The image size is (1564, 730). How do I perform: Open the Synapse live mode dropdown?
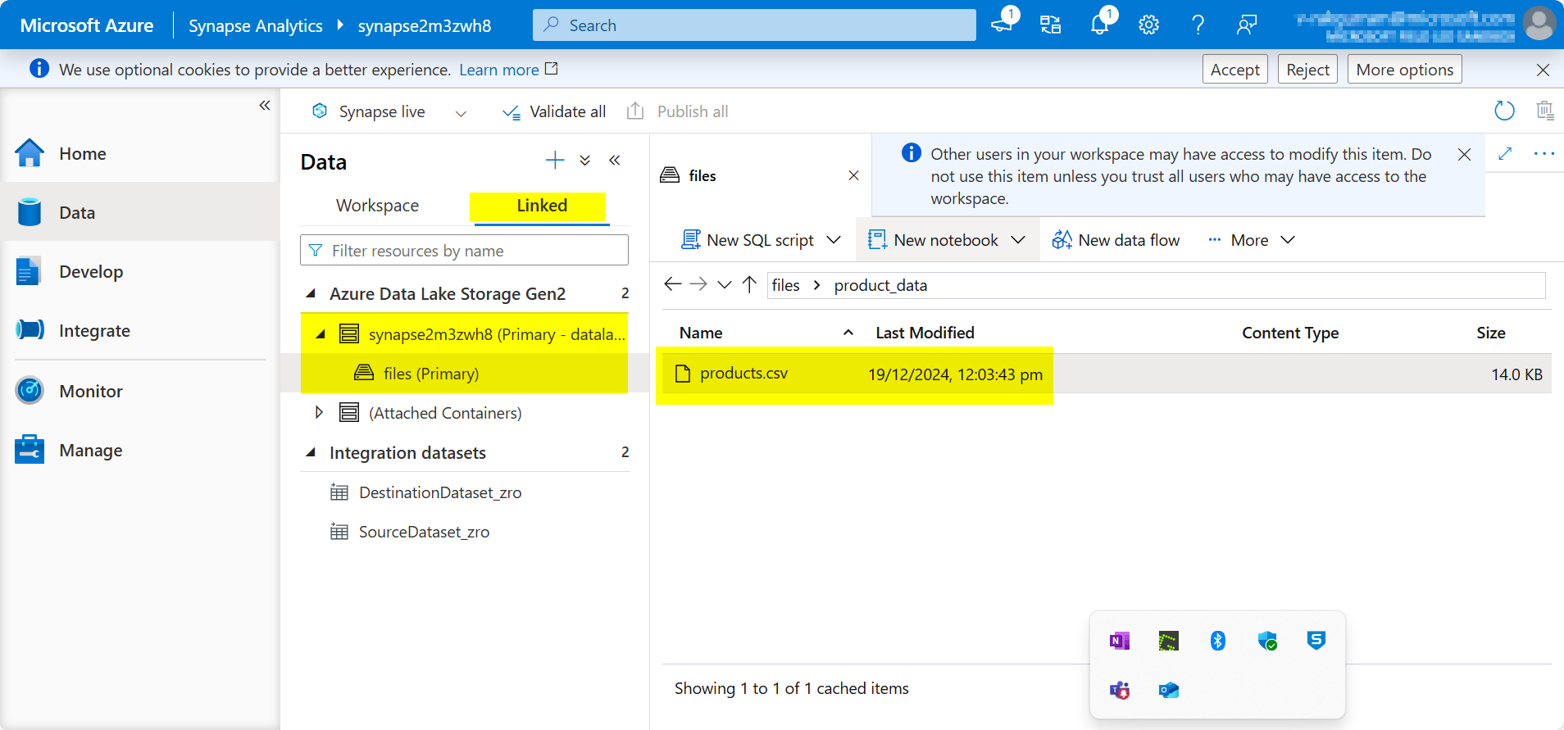click(x=461, y=113)
